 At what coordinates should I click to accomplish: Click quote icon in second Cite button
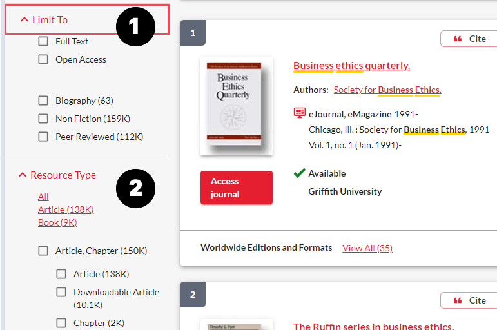click(x=458, y=300)
